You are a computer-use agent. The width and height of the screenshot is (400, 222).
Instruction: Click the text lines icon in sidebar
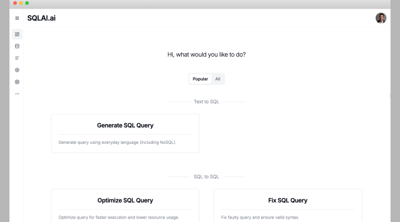coord(17,58)
